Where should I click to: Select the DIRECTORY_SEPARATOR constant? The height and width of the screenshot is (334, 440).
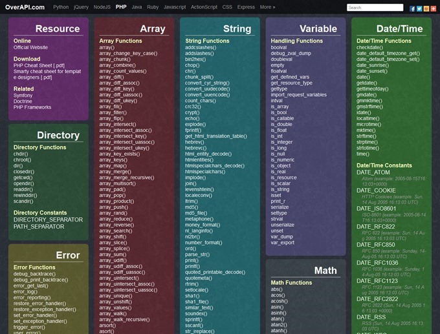tap(49, 220)
